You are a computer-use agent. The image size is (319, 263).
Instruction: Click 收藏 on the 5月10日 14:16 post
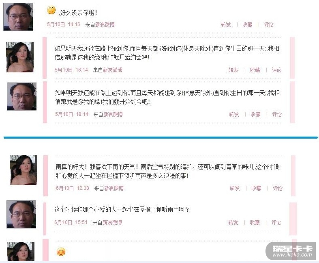247,24
